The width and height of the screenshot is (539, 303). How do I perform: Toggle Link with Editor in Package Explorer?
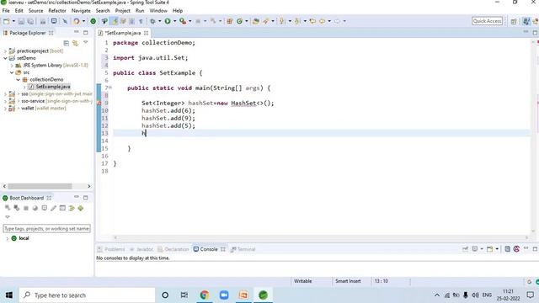[75, 43]
